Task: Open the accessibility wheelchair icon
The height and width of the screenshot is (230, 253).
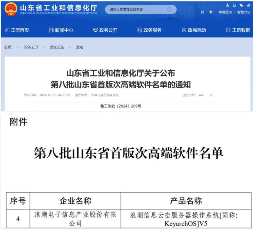Action: pos(228,5)
